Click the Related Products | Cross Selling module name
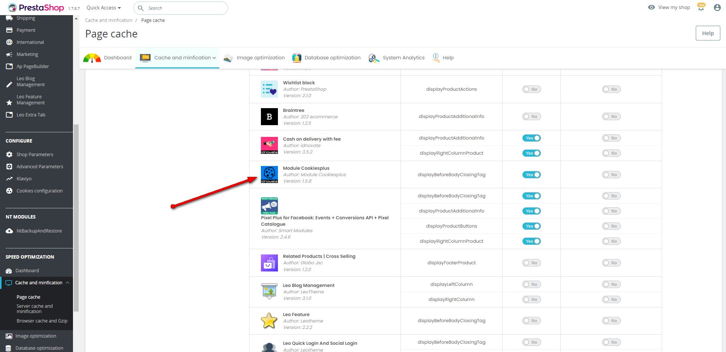The image size is (726, 352). click(319, 256)
